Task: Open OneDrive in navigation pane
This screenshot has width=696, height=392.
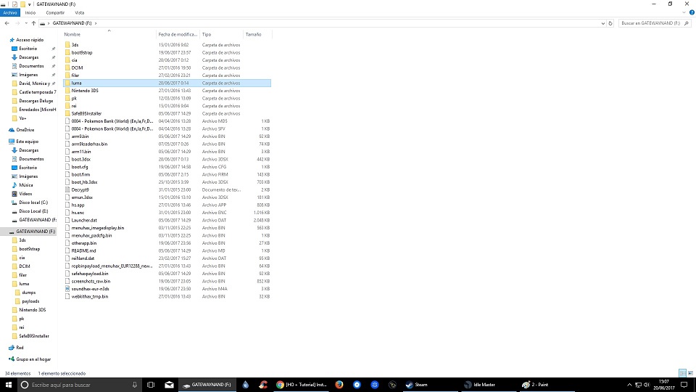Action: pyautogui.click(x=25, y=130)
